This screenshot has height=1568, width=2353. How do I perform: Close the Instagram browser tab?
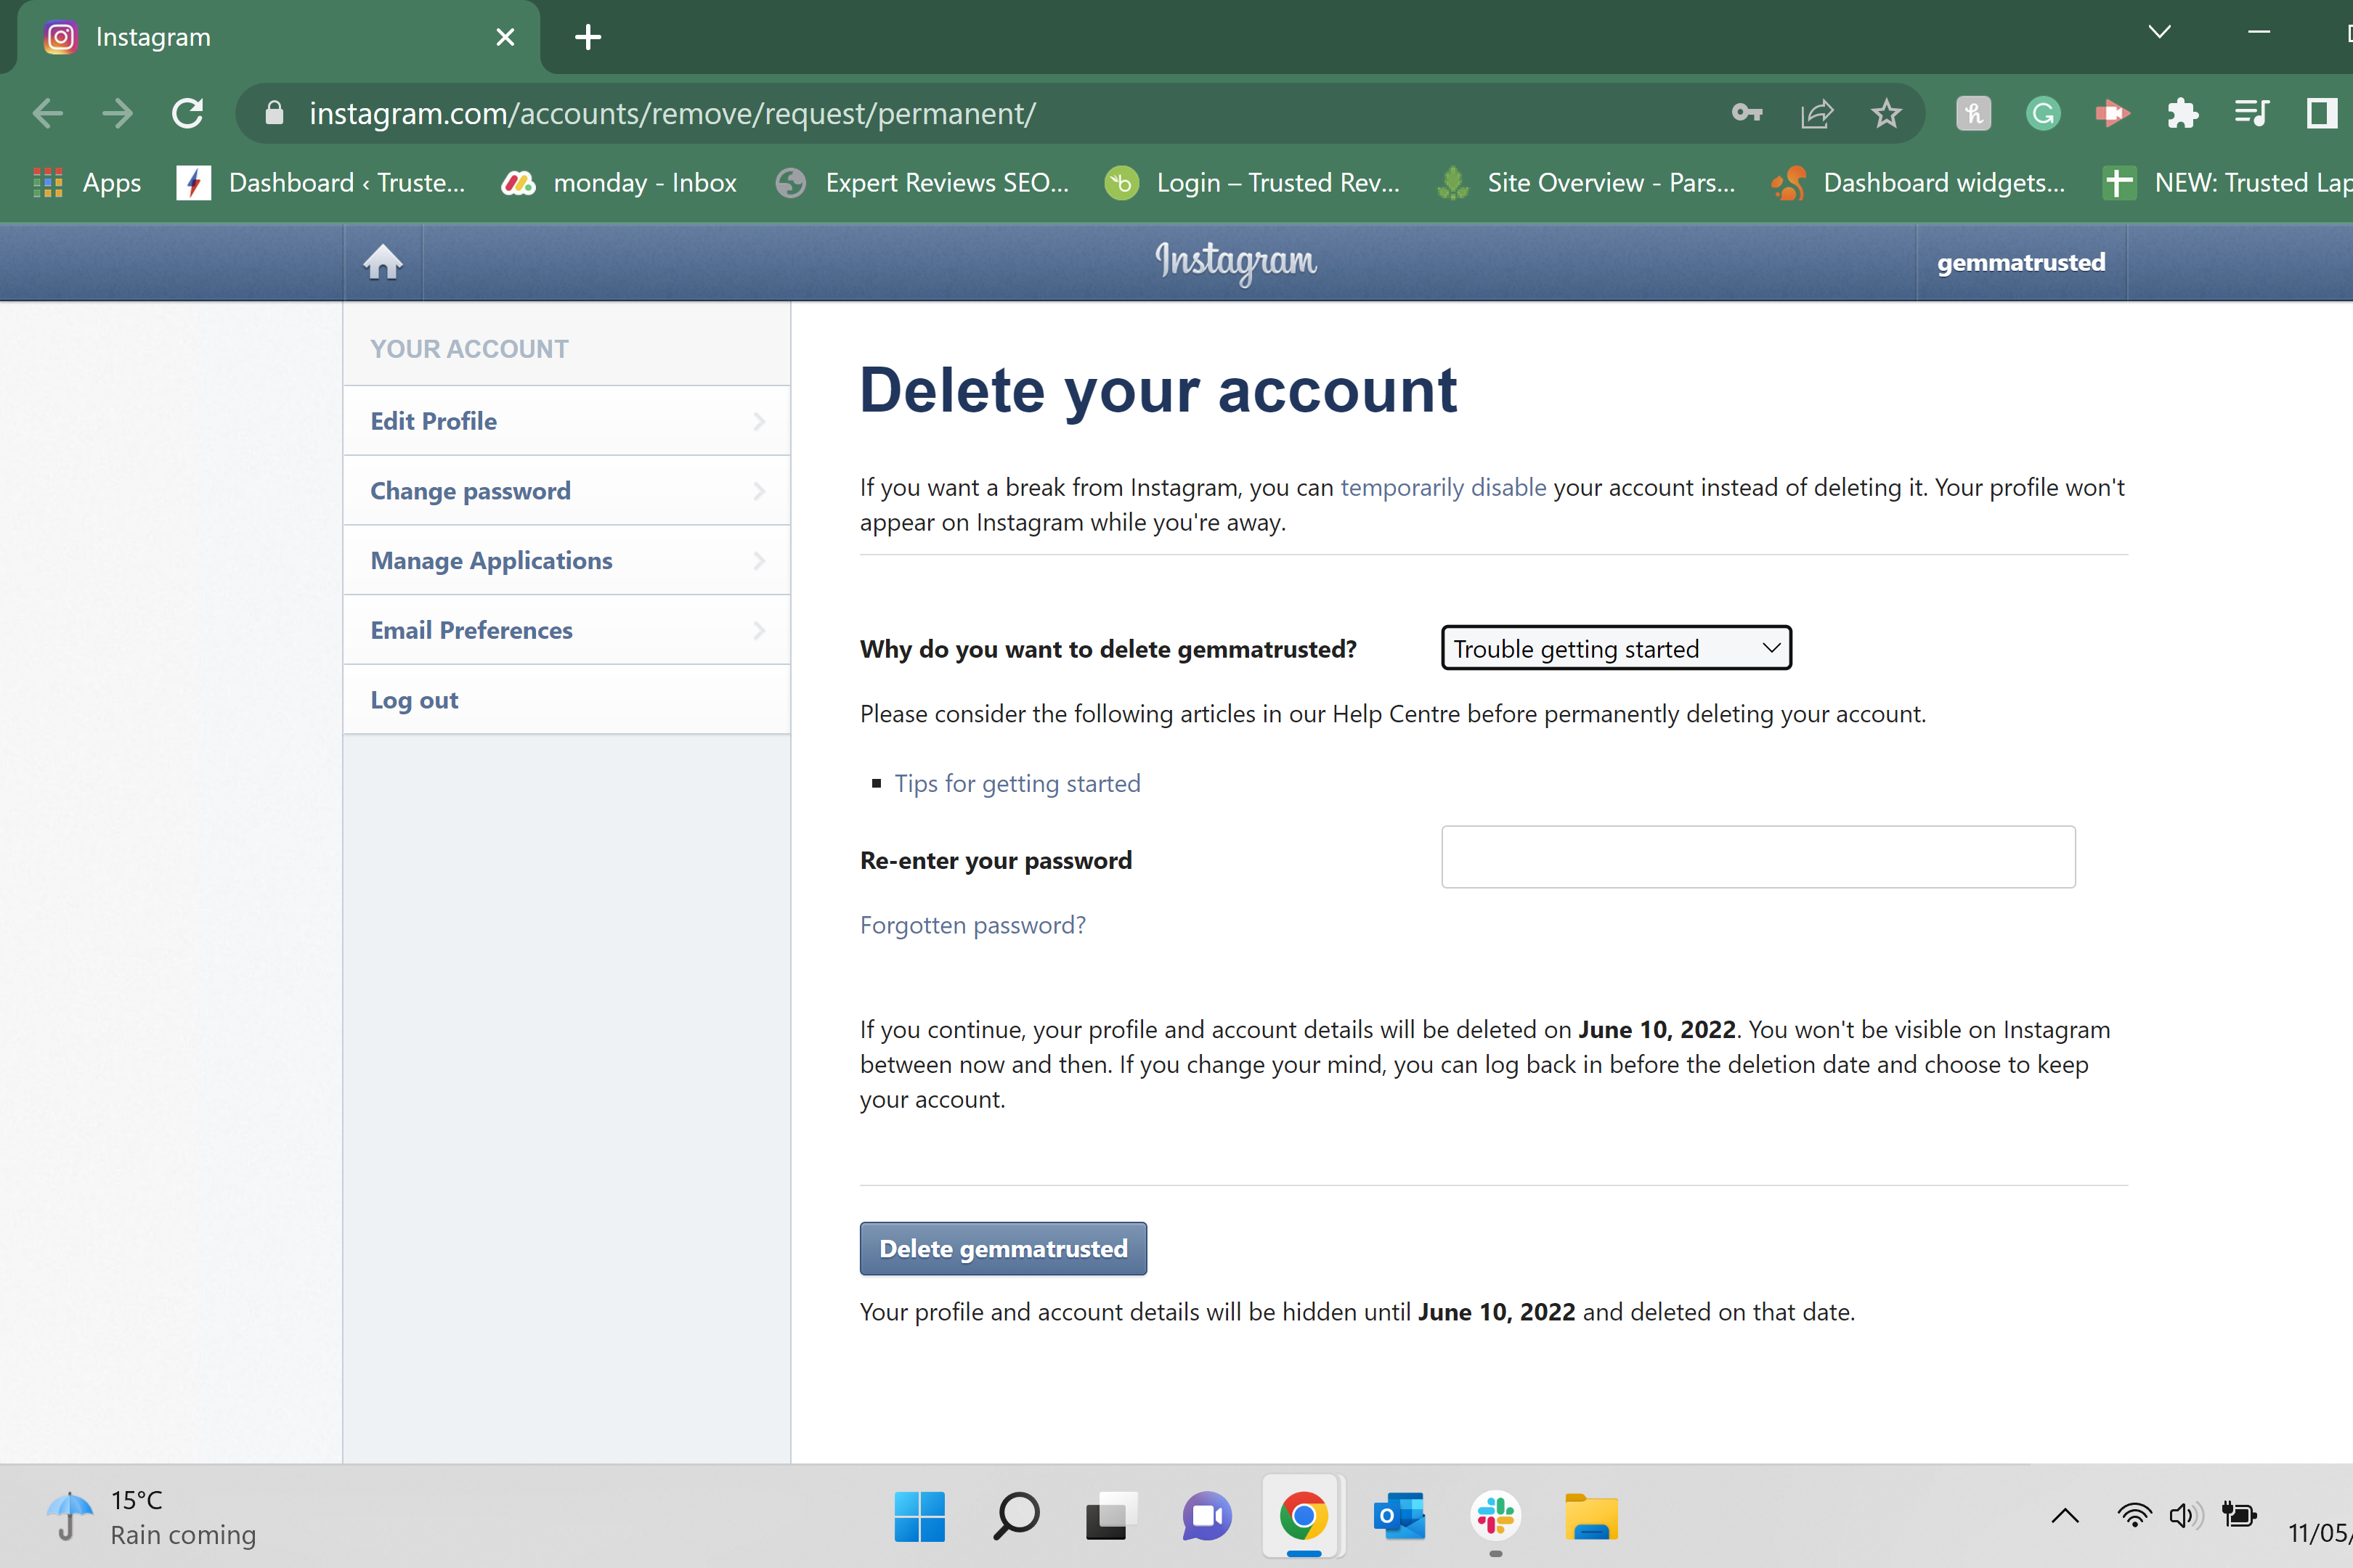(505, 37)
